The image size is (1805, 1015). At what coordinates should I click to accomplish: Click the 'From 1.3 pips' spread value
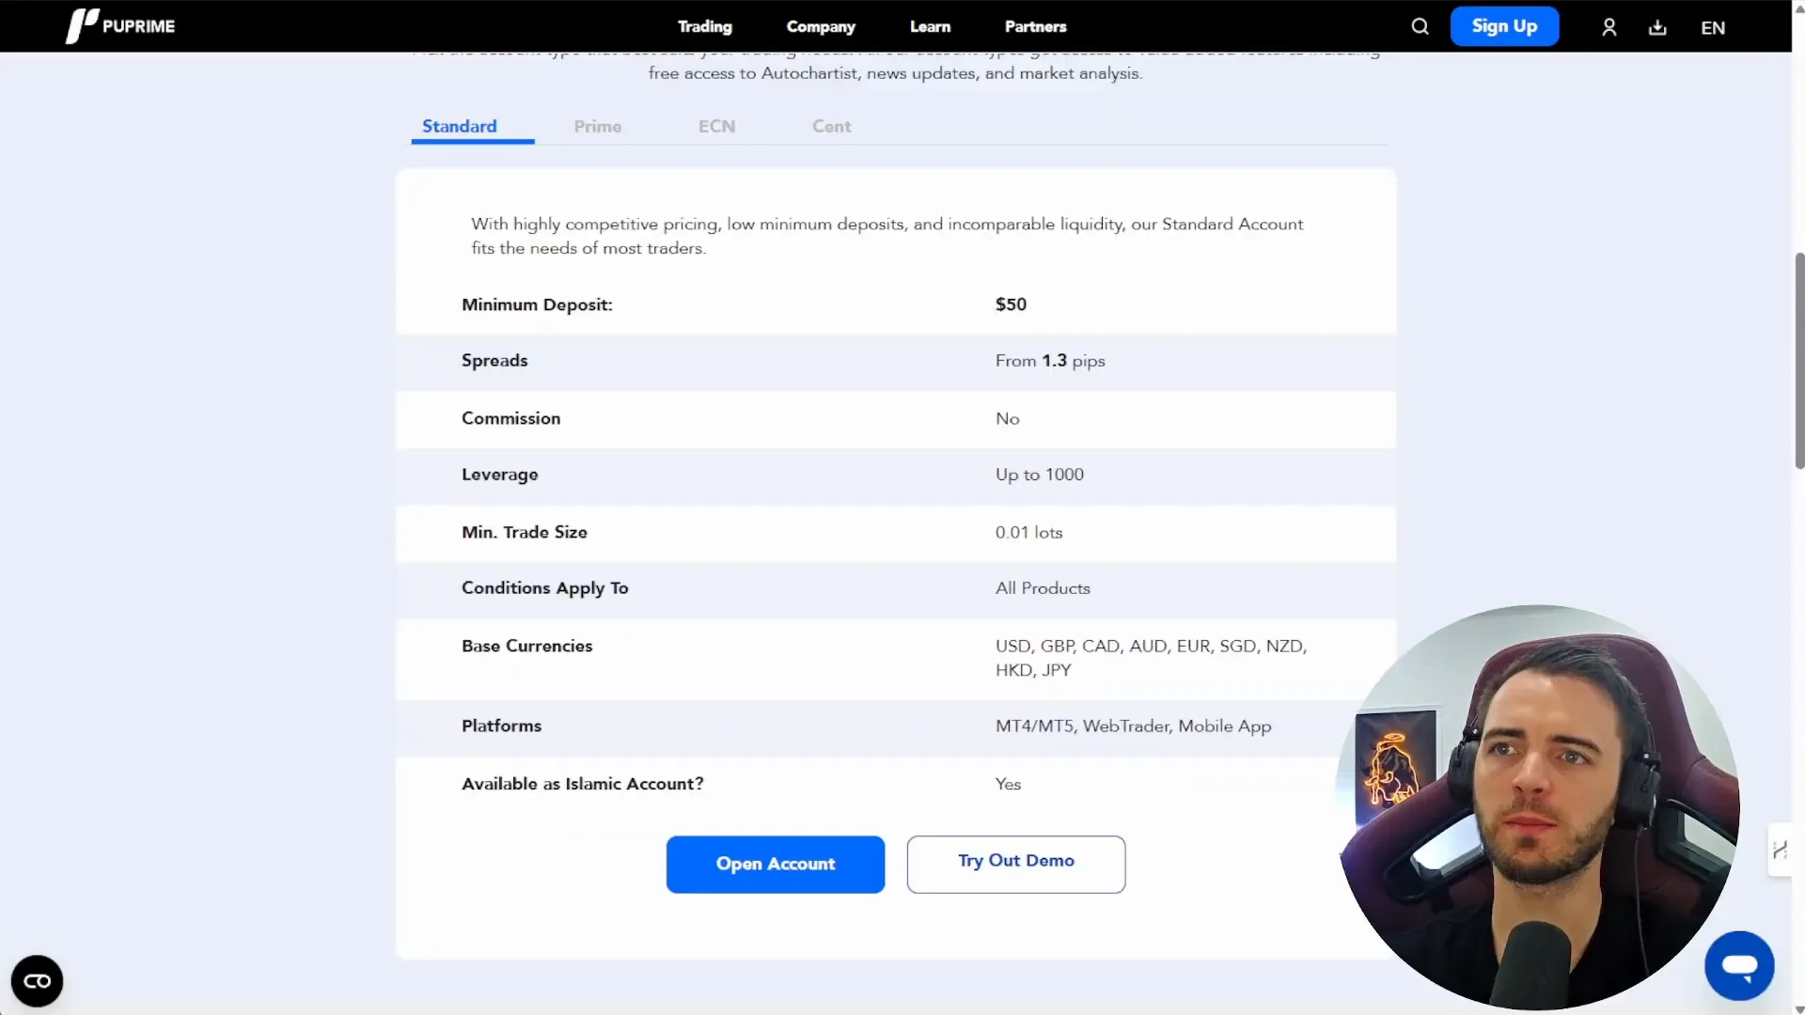(1050, 361)
